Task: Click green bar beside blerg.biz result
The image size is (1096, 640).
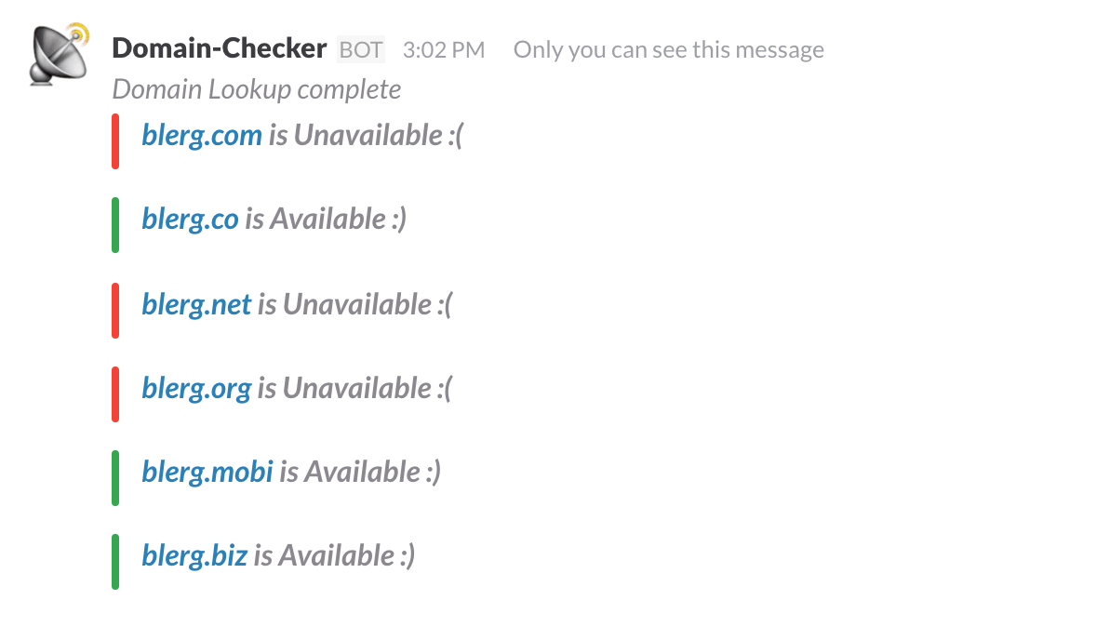Action: [115, 562]
